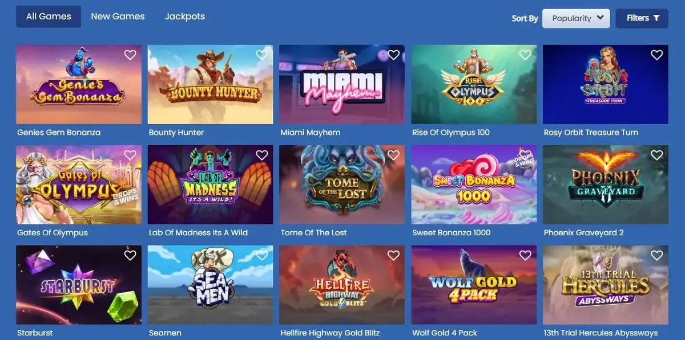Click heart on Lab Of Madness tile
This screenshot has height=340, width=685.
(x=262, y=155)
